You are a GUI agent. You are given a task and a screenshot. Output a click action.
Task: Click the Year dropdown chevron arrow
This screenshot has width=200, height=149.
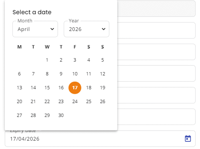pos(103,29)
